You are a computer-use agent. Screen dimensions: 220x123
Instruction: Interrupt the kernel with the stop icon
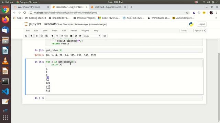(71, 36)
